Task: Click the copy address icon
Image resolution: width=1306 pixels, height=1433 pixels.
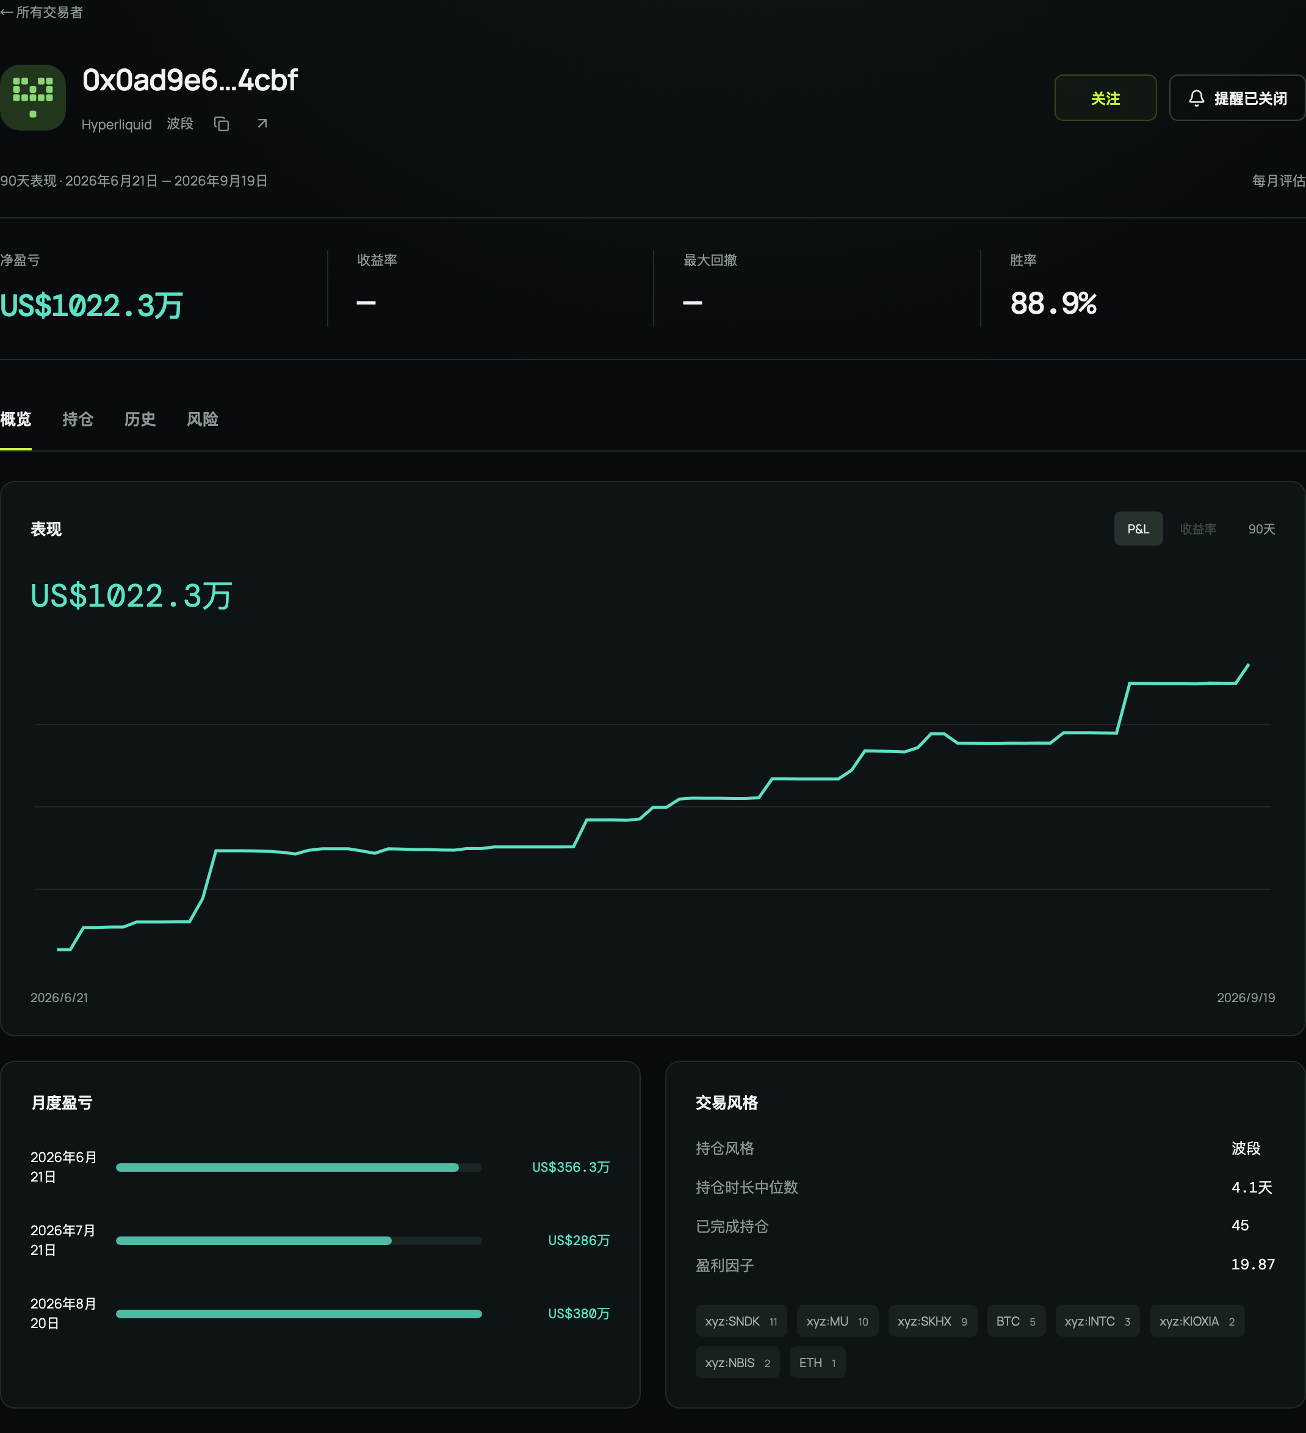Action: [222, 124]
